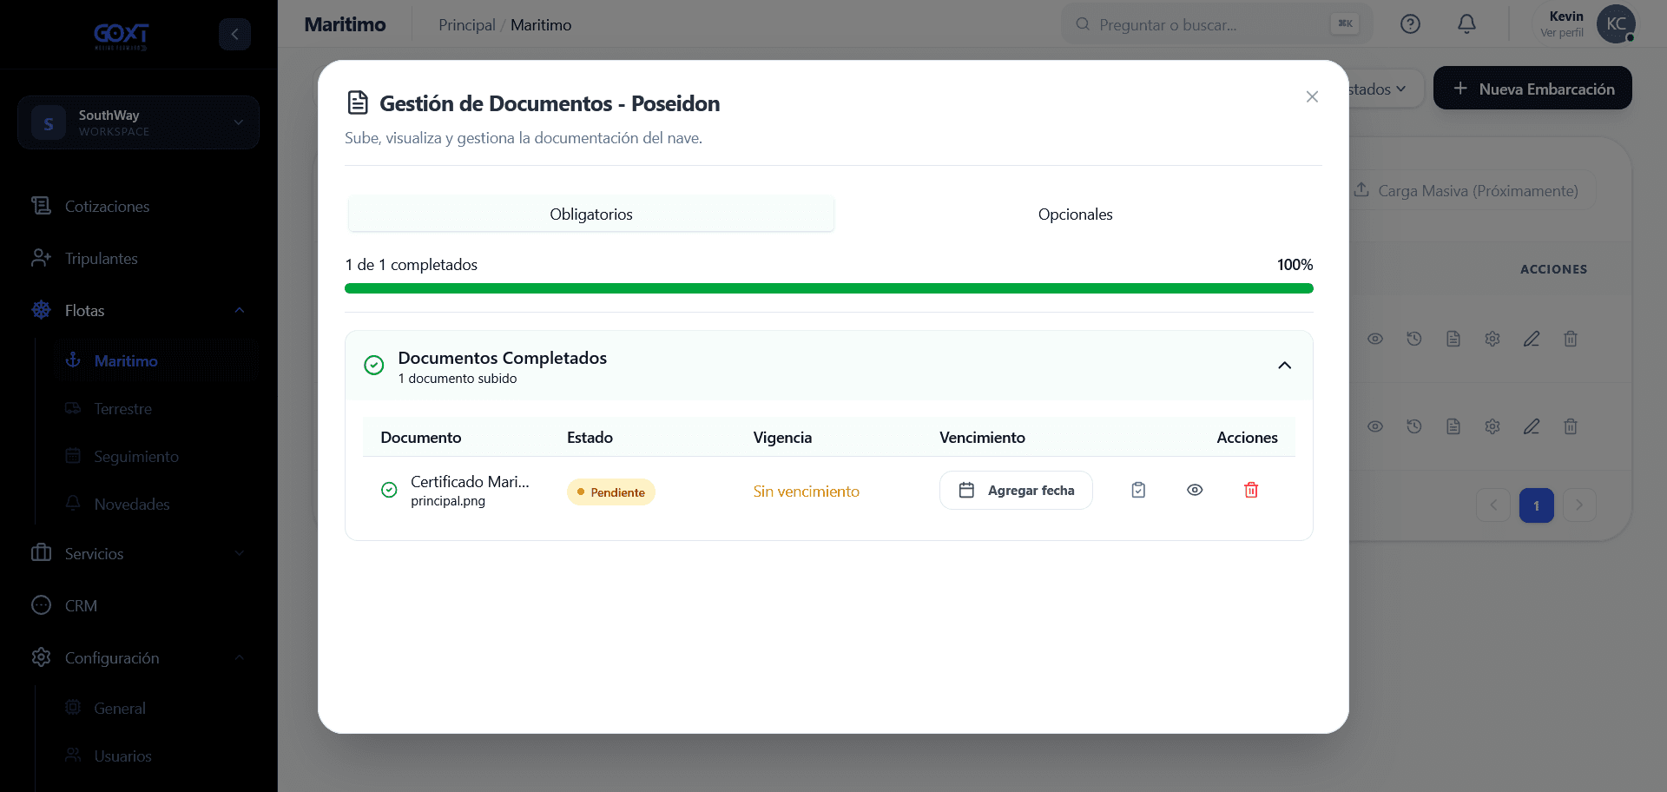
Task: Switch to the Opcionales tab
Action: click(x=1075, y=214)
